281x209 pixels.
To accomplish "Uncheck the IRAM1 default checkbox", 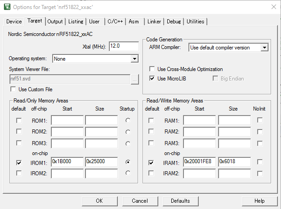I will point(151,163).
